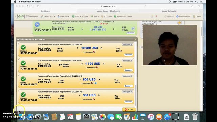Click the Support link
Viewport: 217px width, 122px height.
pyautogui.click(x=169, y=16)
